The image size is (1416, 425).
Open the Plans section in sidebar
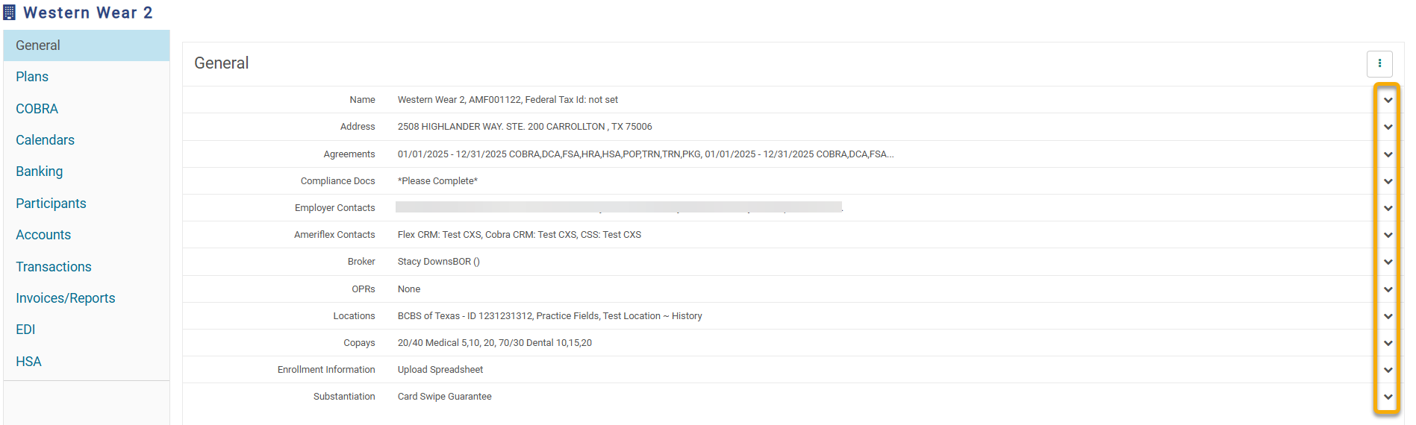click(32, 77)
